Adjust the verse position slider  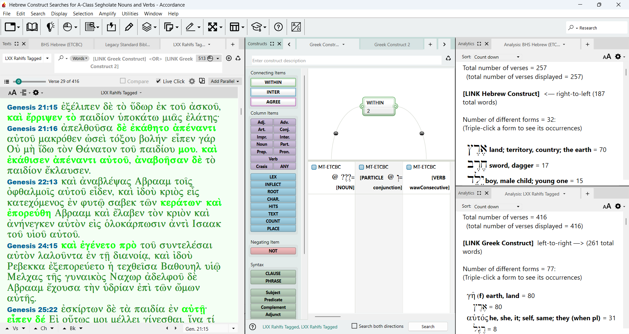(x=19, y=82)
